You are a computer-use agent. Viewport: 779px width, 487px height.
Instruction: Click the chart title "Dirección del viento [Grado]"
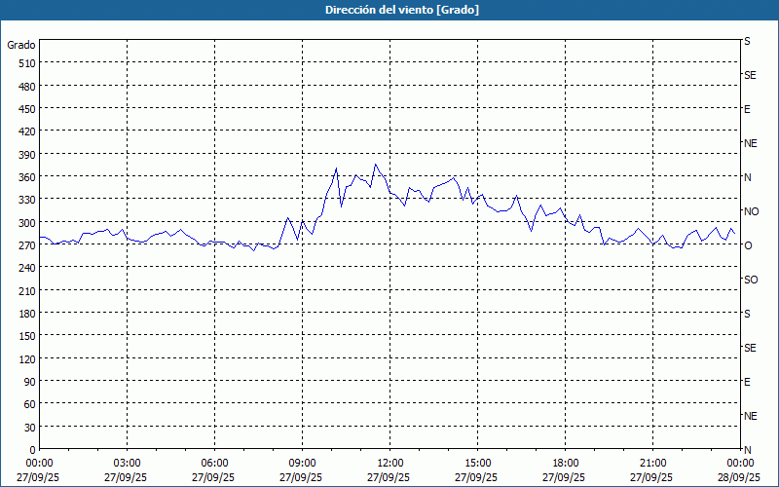point(389,10)
